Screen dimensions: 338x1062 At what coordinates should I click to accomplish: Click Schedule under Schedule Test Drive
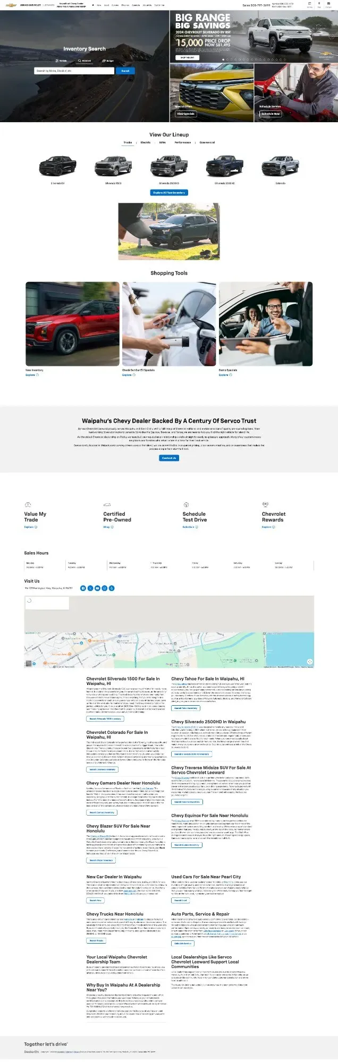(189, 527)
